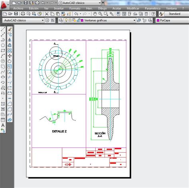Click the magenta PorCapa color swatch
Screen dimensions: 189x188
(x=158, y=20)
